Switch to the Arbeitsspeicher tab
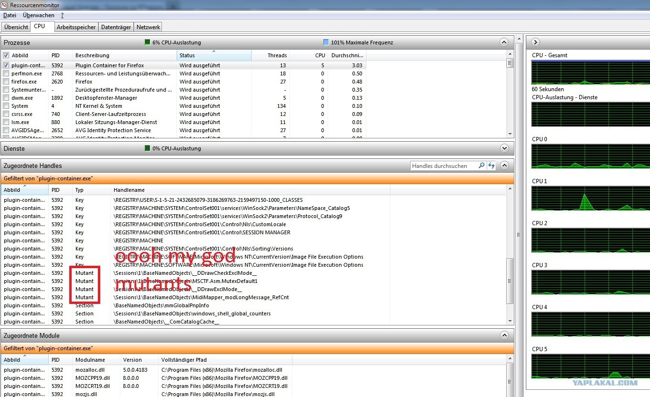This screenshot has width=650, height=397. (x=76, y=27)
